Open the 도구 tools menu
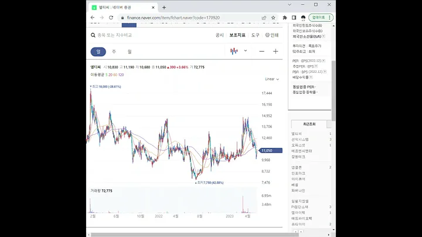 coord(255,35)
